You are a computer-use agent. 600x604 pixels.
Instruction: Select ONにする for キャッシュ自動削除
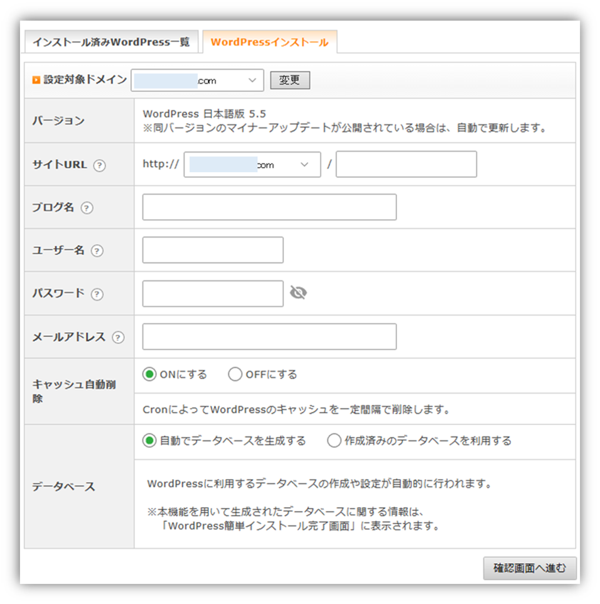[148, 374]
